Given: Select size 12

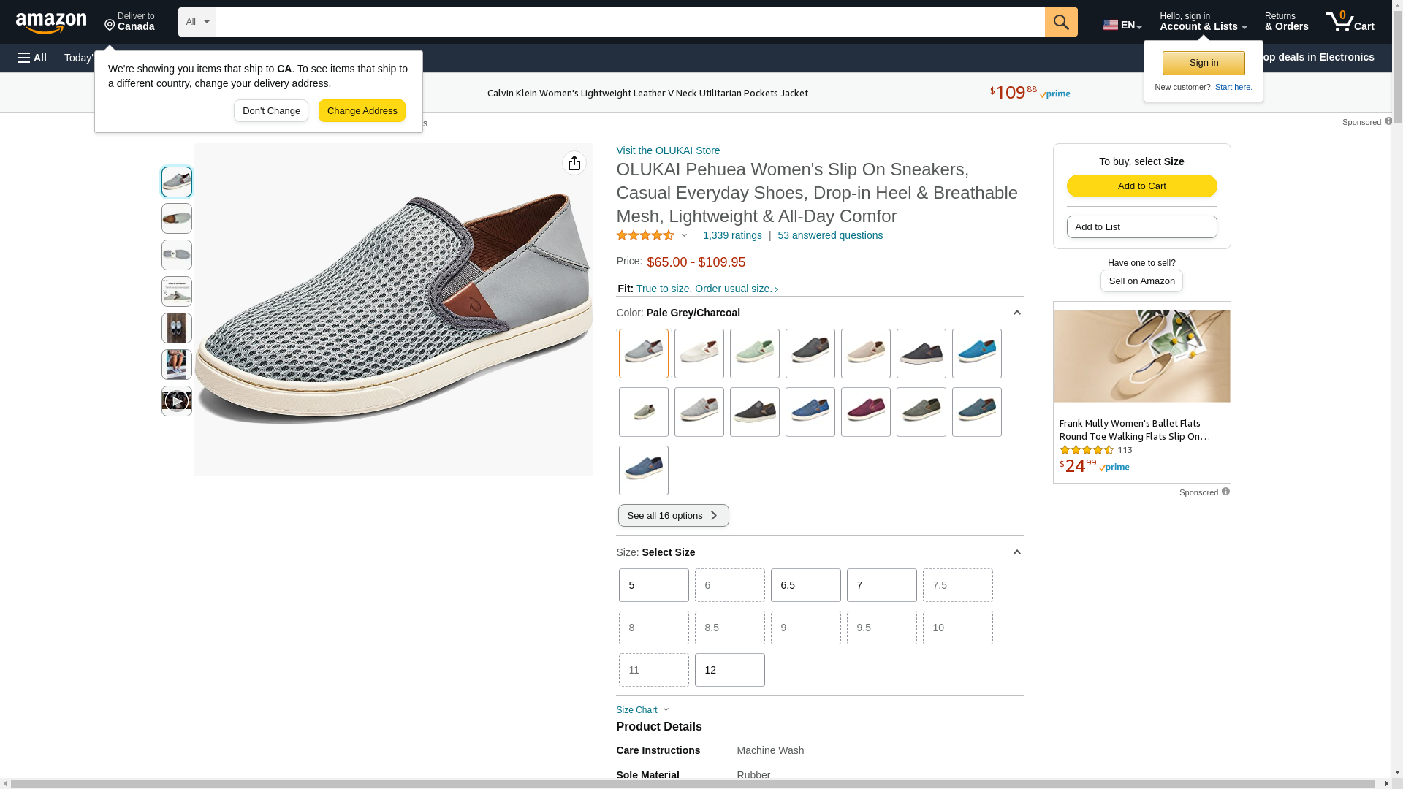Looking at the screenshot, I should (729, 670).
